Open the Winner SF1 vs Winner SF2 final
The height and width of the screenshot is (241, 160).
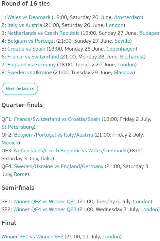click(x=32, y=236)
